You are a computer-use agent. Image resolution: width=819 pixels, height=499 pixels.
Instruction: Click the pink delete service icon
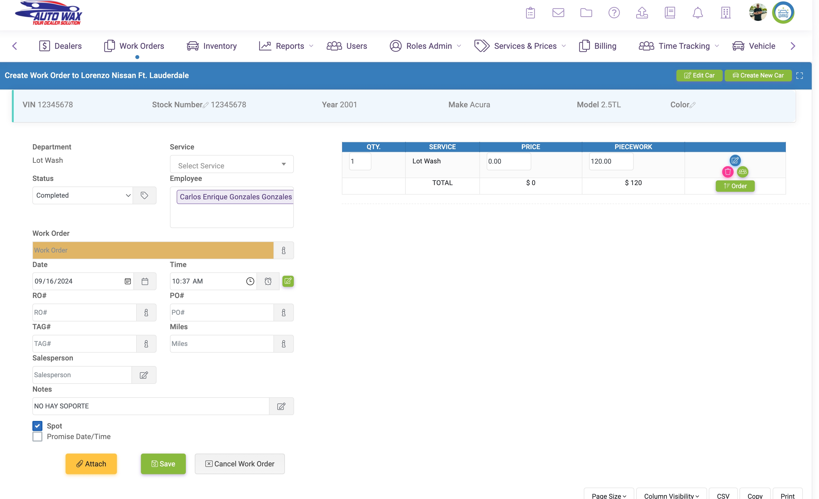(x=727, y=172)
